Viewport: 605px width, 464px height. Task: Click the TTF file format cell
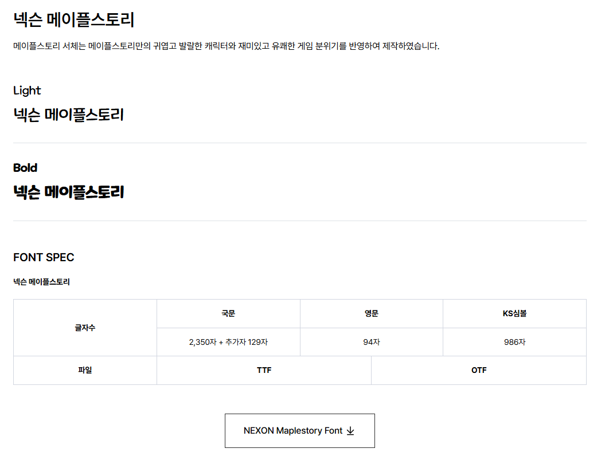[x=264, y=371]
